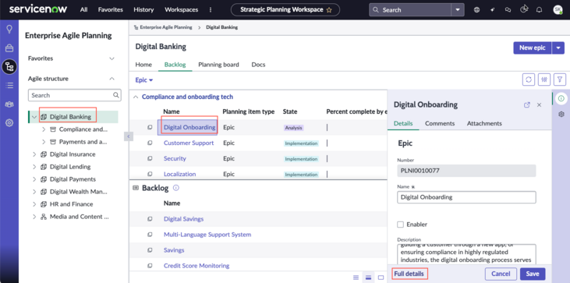This screenshot has width=570, height=283.
Task: Click the Name input field
Action: (x=466, y=197)
